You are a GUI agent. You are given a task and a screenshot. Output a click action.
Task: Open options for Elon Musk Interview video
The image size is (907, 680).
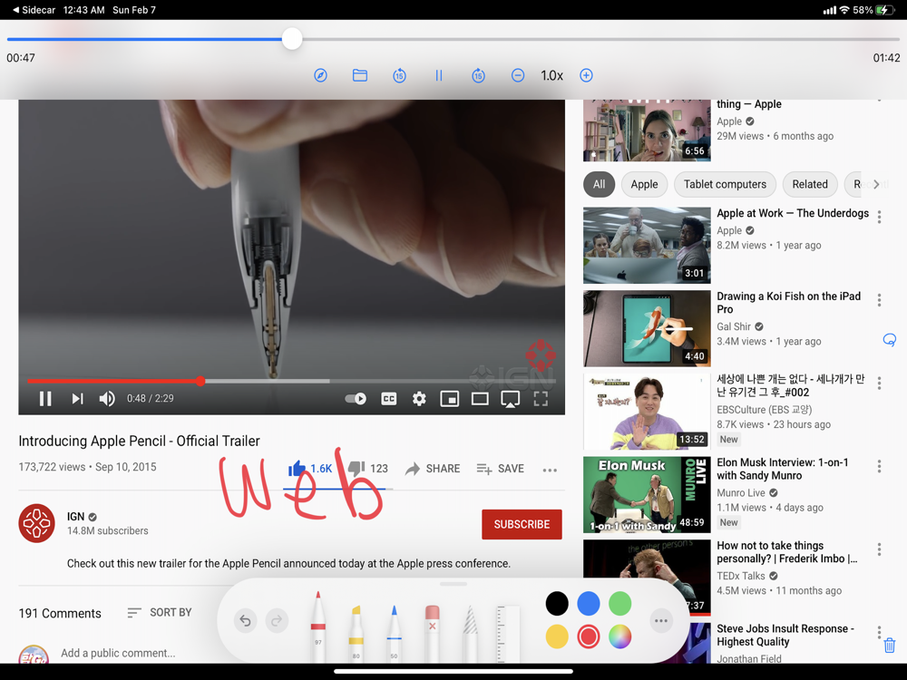tap(879, 466)
